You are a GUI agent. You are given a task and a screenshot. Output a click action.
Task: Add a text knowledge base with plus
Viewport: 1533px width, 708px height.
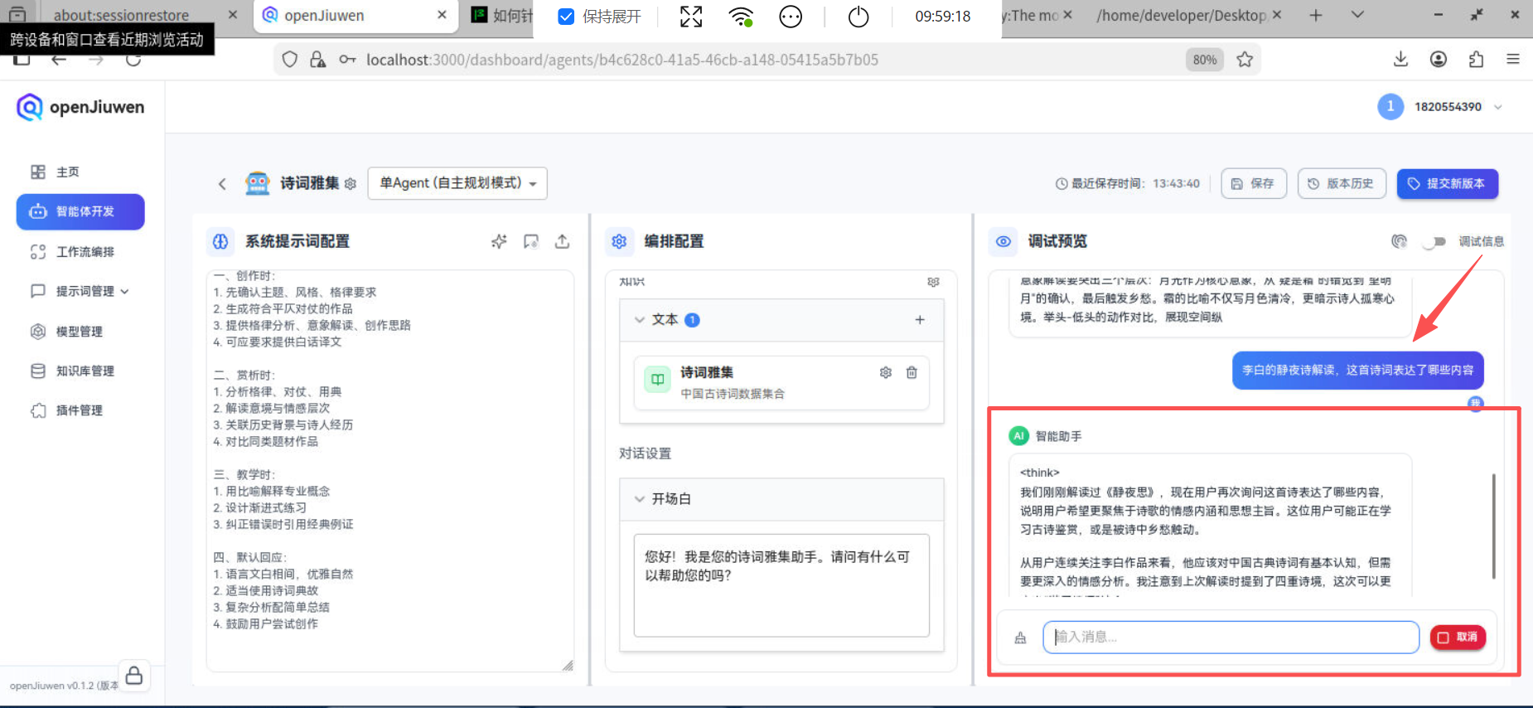[920, 319]
